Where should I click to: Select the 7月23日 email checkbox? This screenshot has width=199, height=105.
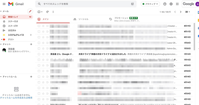tap(39, 43)
